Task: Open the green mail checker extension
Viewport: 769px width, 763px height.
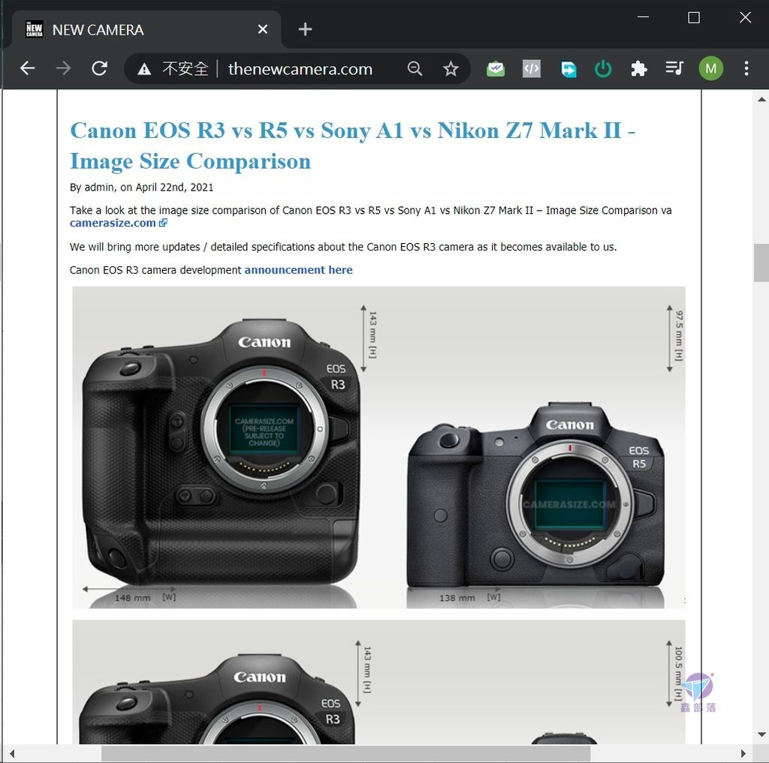Action: click(496, 68)
